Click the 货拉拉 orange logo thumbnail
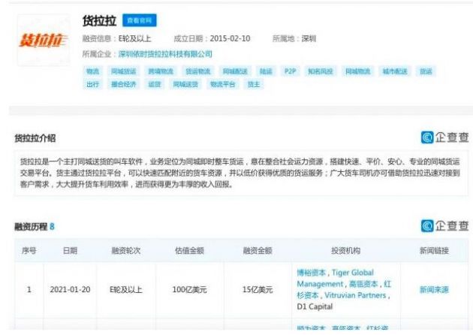This screenshot has width=473, height=335. [44, 40]
